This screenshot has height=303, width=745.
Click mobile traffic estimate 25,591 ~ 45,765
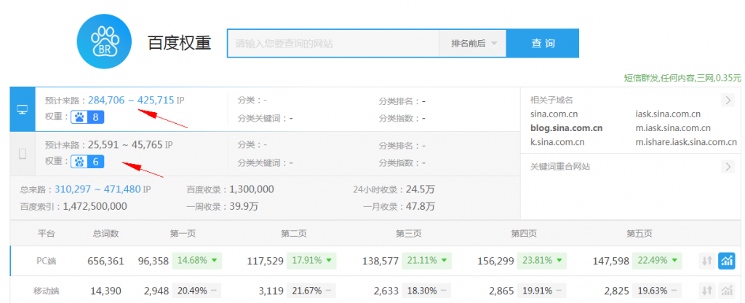(x=125, y=145)
